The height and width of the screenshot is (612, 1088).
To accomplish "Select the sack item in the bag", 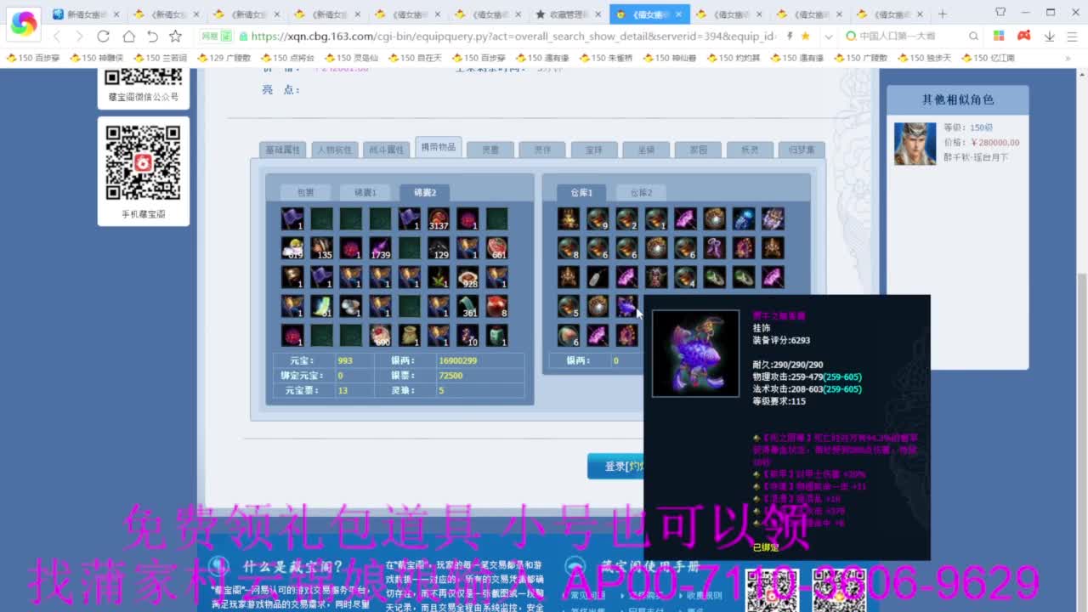I will tap(409, 335).
